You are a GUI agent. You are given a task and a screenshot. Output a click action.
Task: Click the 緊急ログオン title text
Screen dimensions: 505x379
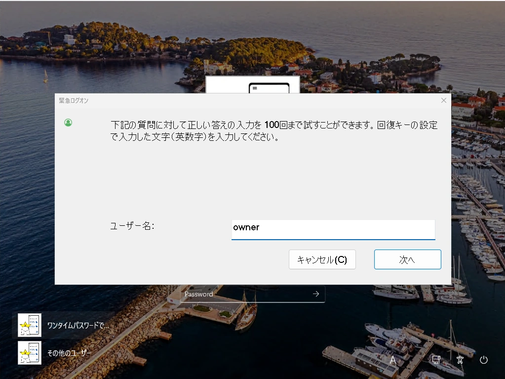(x=74, y=100)
